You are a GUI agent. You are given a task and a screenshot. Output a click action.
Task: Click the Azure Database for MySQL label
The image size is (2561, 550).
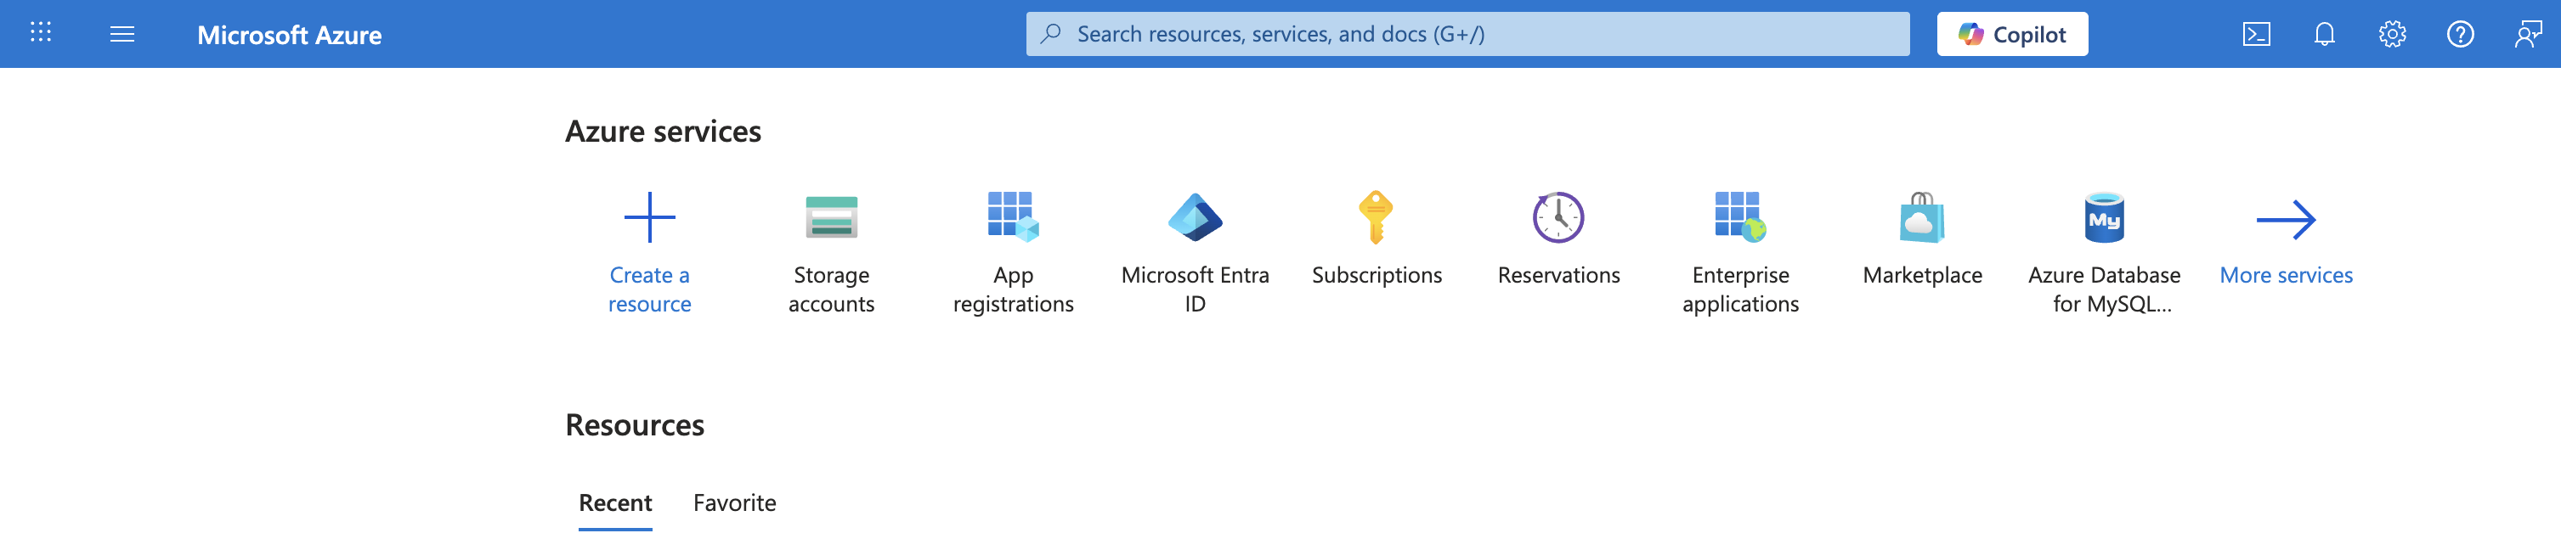(x=2104, y=289)
